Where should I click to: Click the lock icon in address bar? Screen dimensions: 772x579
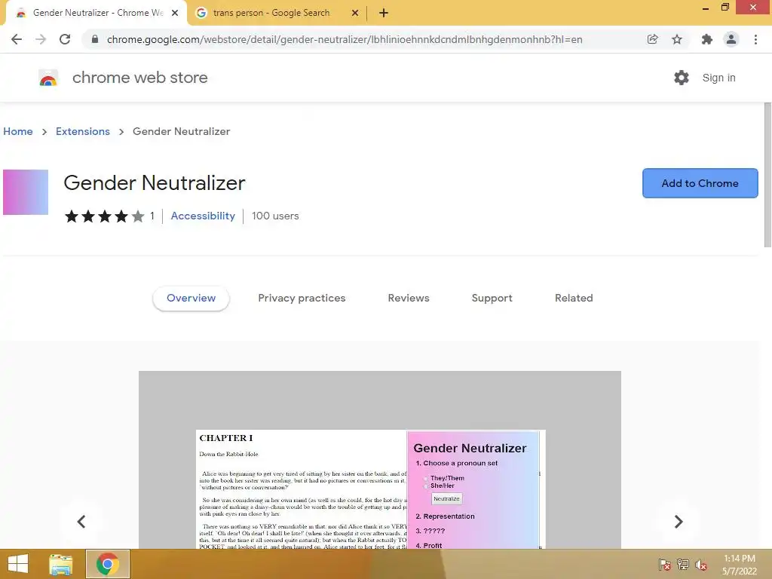(x=95, y=39)
